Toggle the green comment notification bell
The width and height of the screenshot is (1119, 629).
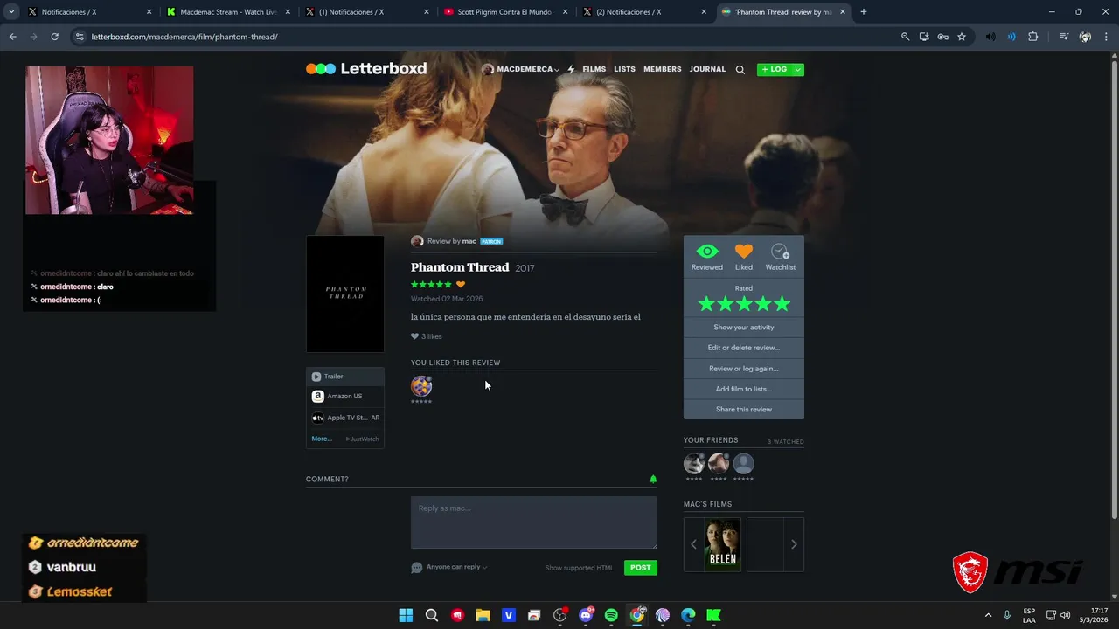[653, 479]
